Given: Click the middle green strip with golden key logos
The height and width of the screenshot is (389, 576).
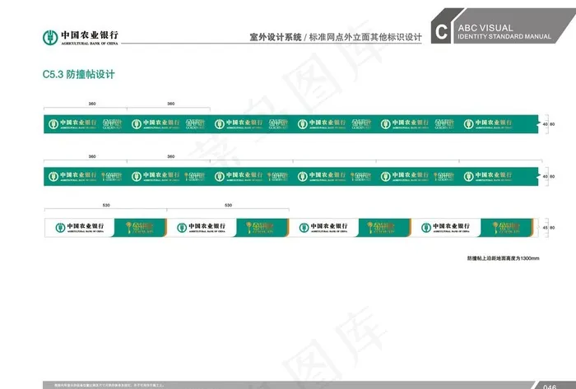Looking at the screenshot, I should point(291,177).
